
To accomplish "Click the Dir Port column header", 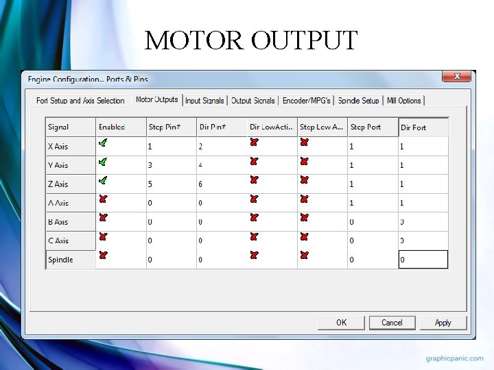I will [x=423, y=127].
